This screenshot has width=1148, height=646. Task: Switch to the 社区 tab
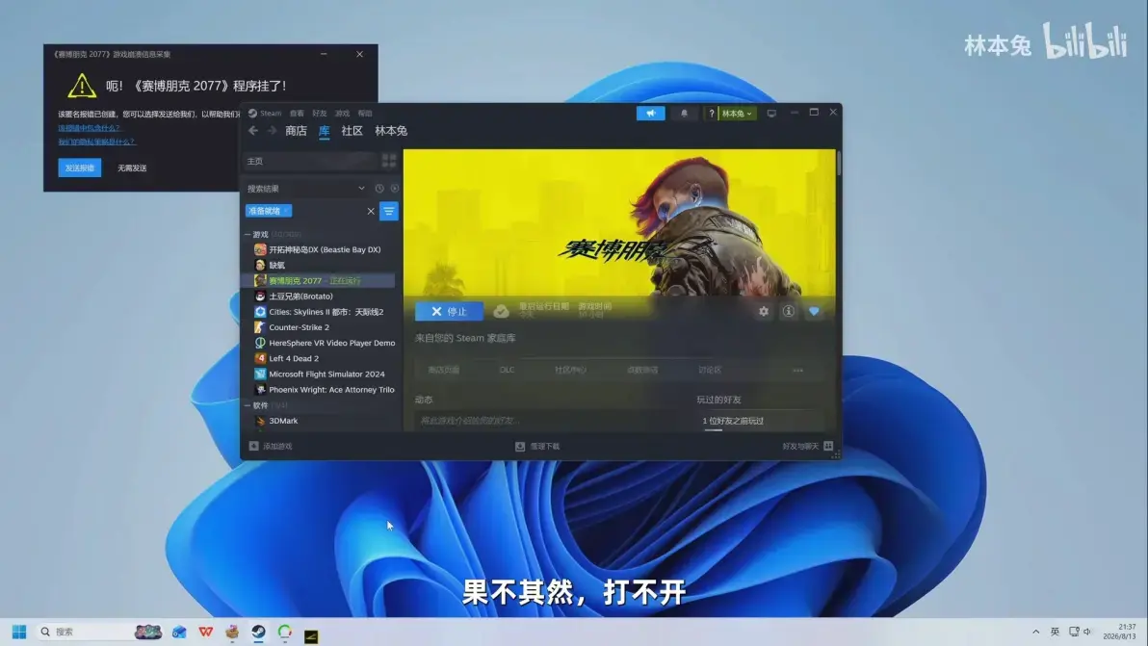tap(352, 131)
